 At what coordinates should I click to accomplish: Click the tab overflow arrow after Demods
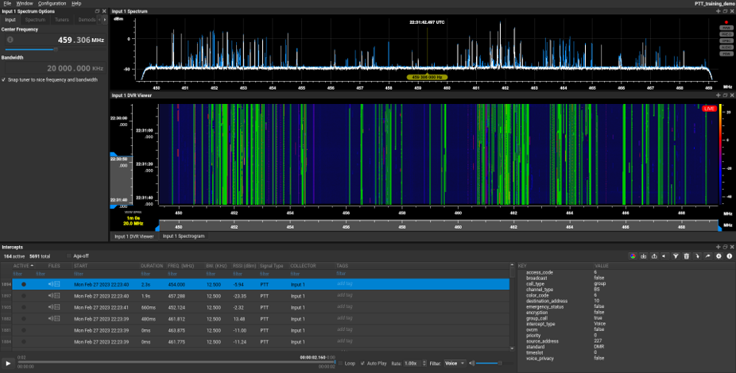coord(103,20)
